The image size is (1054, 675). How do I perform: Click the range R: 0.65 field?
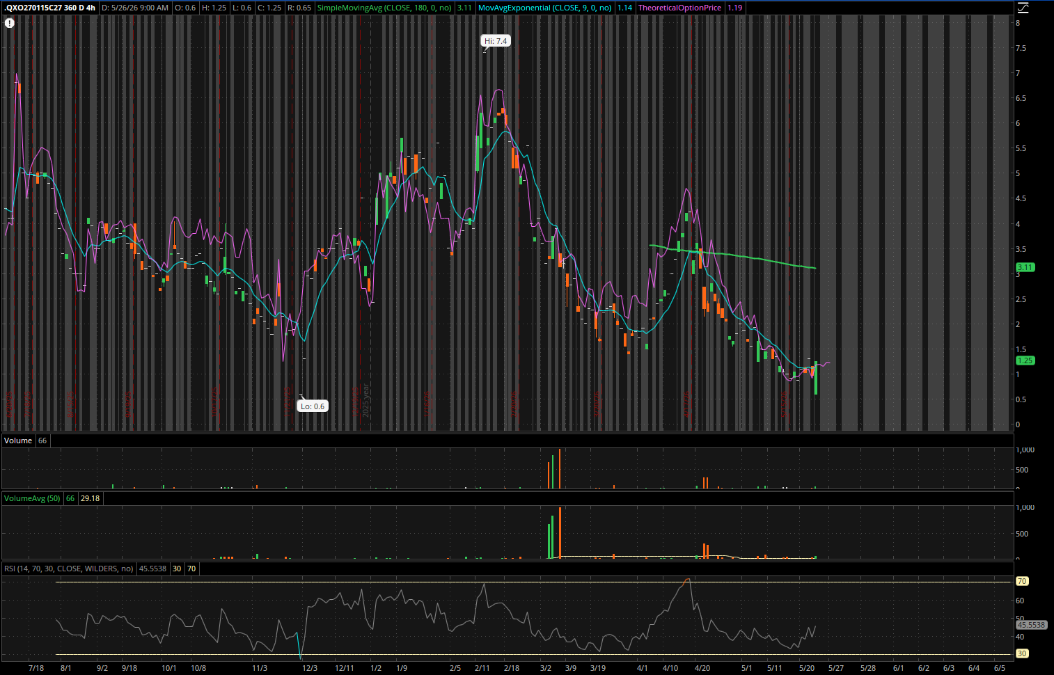[299, 8]
